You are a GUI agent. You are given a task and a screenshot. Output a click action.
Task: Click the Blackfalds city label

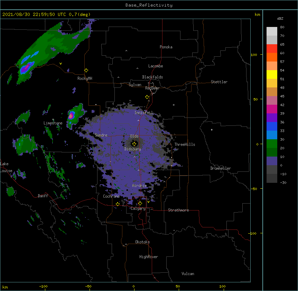pos(152,77)
